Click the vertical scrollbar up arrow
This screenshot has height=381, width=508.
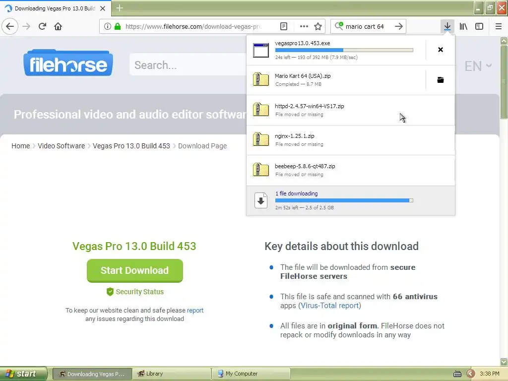(504, 41)
